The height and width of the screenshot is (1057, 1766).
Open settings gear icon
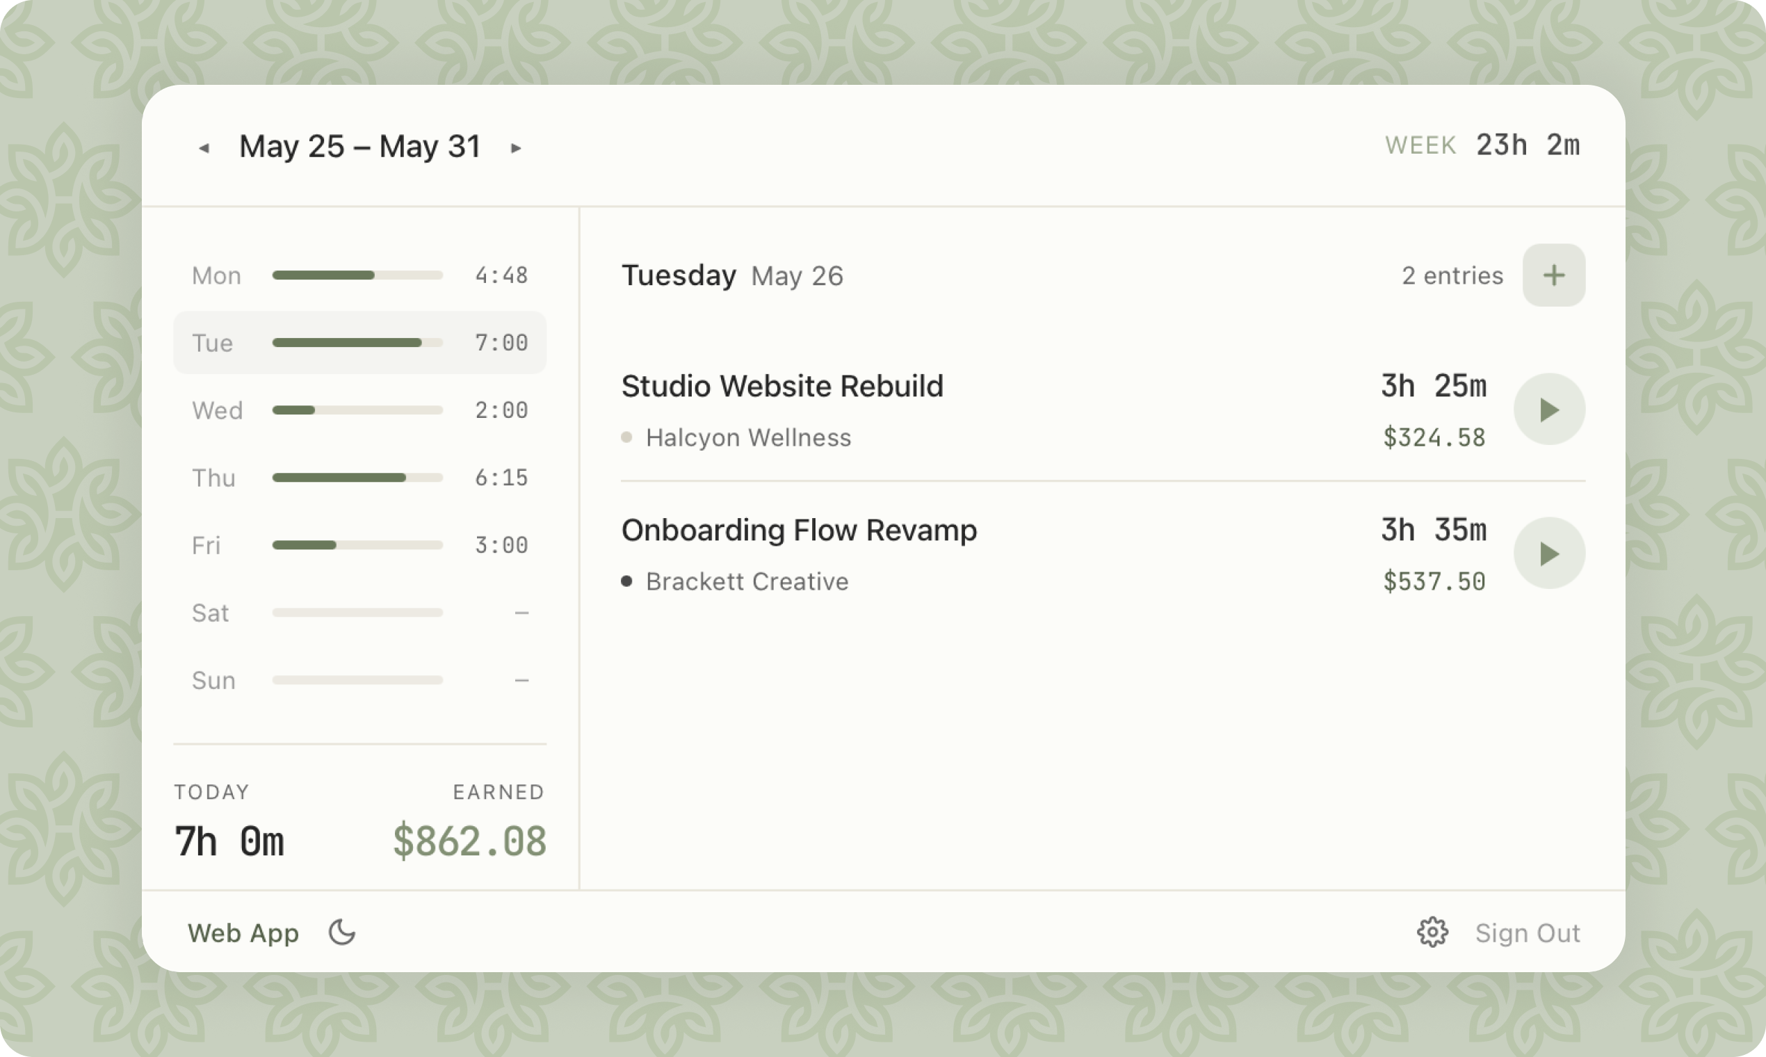(x=1432, y=933)
